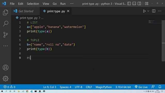Open the errors and warnings Problems indicator
The width and height of the screenshot is (165, 93).
coord(10,87)
